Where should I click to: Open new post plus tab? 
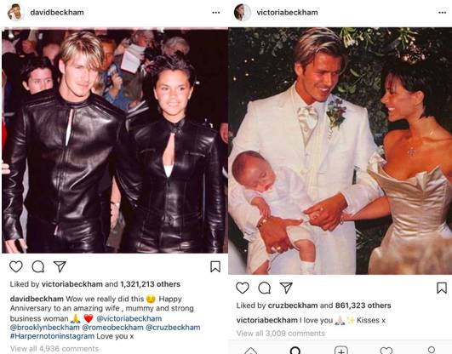341,351
